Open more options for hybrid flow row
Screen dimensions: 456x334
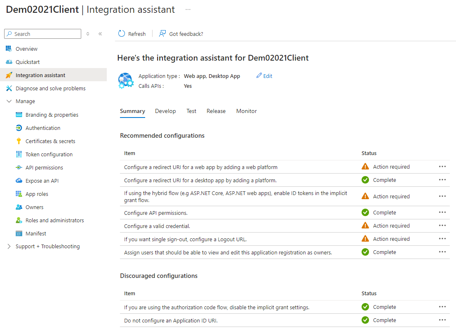[x=442, y=196]
